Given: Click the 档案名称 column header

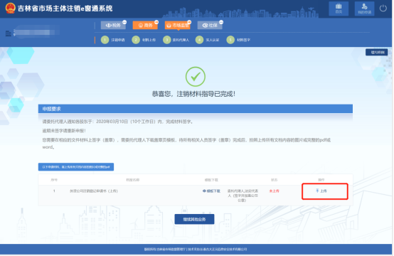Looking at the screenshot, I should tap(133, 180).
